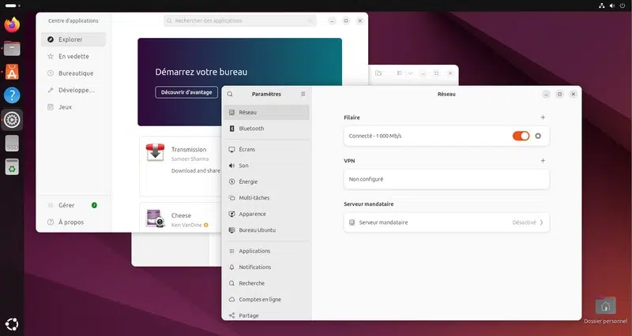Click the Rechercher des applications field
The height and width of the screenshot is (336, 632).
pyautogui.click(x=240, y=21)
